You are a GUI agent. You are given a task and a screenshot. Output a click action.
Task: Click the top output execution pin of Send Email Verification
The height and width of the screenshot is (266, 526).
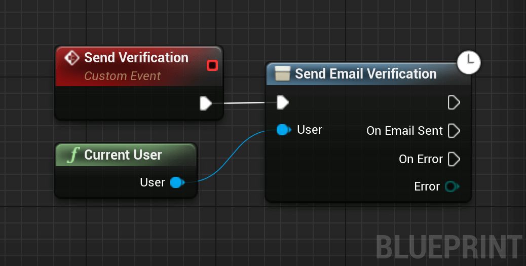pyautogui.click(x=454, y=103)
